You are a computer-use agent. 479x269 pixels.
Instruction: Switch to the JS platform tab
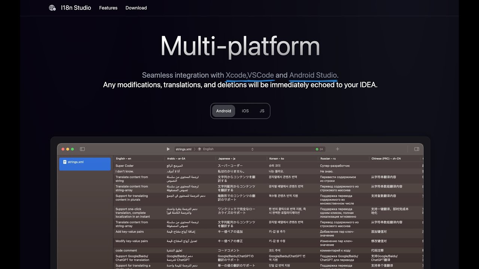pyautogui.click(x=262, y=111)
